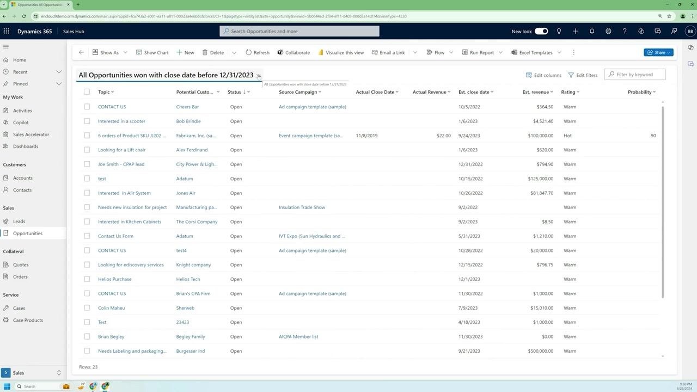Click Visualize this view command

tap(341, 52)
